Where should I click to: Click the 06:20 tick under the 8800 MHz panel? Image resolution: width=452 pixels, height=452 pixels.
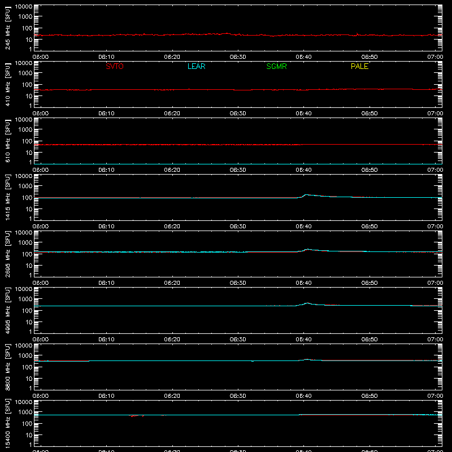172,396
